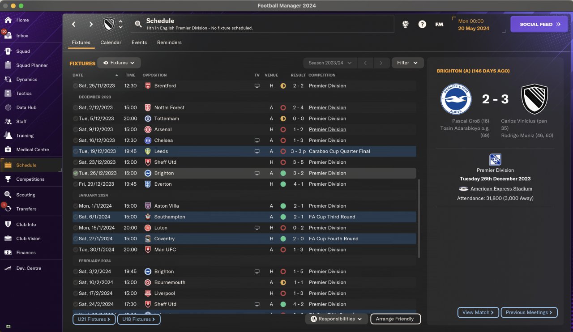The width and height of the screenshot is (573, 332).
Task: Tick the Tottenham 5/12/2023 fixture checkbox
Action: point(76,119)
